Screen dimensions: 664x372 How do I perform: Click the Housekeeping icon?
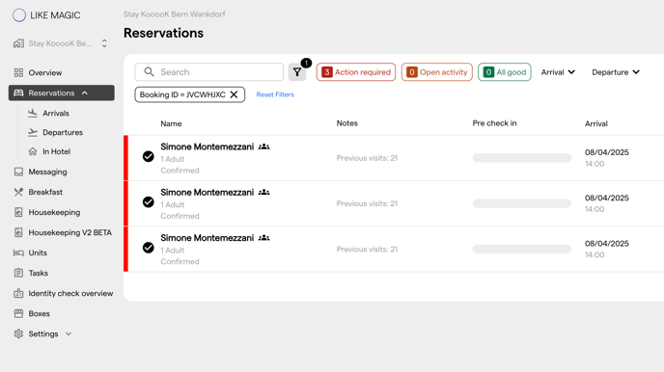coord(18,212)
